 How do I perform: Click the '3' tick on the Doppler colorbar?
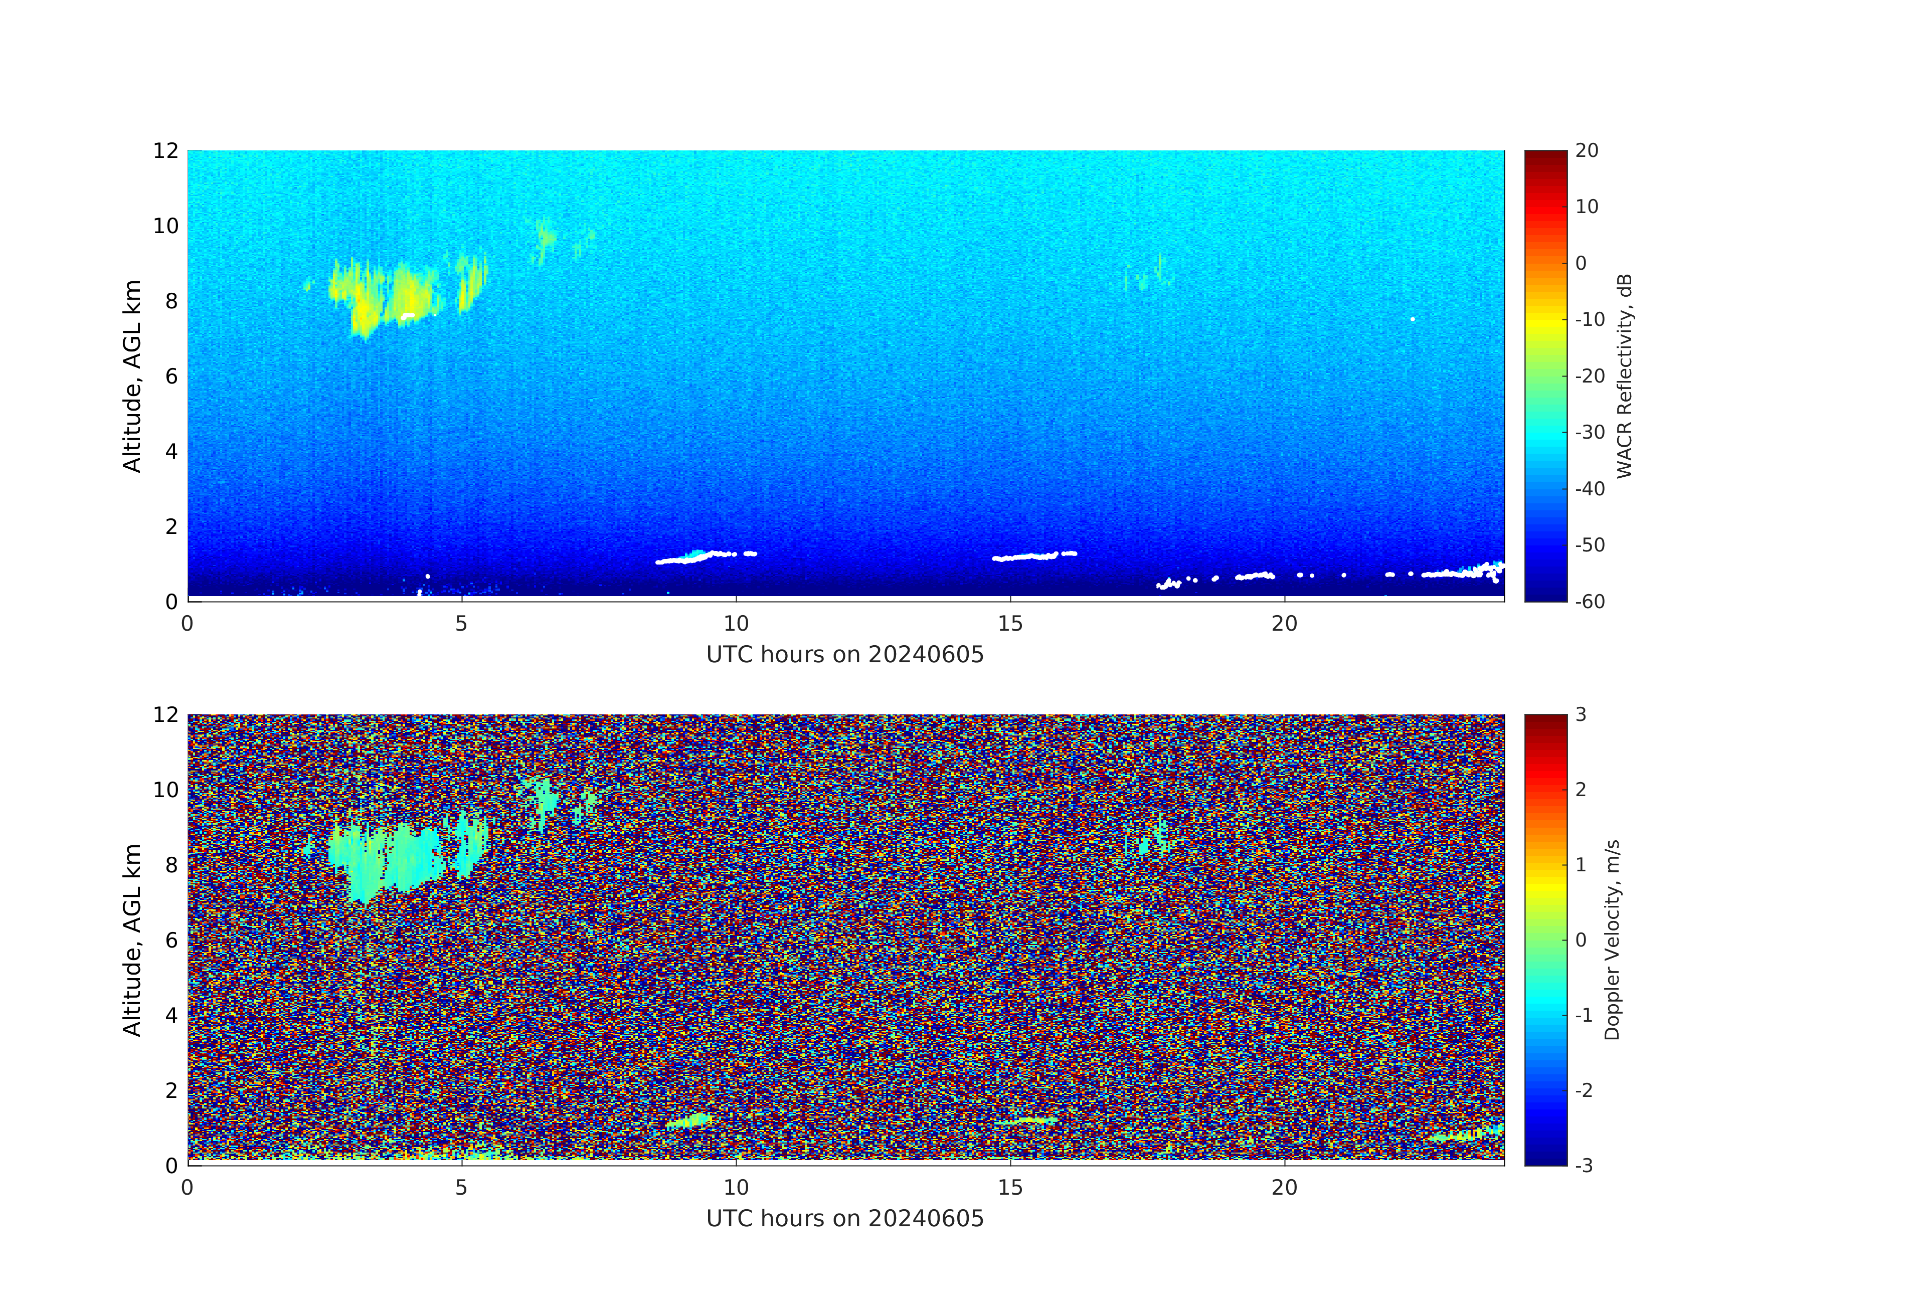click(x=1581, y=714)
